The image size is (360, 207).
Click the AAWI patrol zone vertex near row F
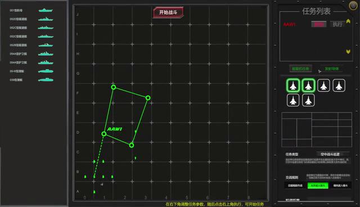[114, 87]
